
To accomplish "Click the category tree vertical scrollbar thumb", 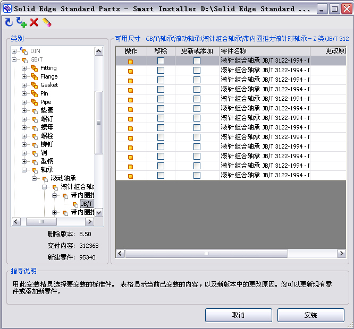I will coord(99,123).
